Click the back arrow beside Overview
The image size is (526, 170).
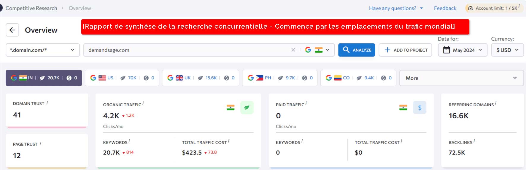(x=12, y=30)
